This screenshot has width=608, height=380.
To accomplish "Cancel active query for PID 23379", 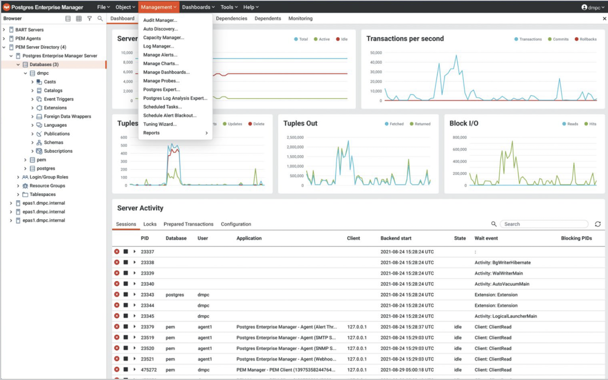I will [x=126, y=327].
